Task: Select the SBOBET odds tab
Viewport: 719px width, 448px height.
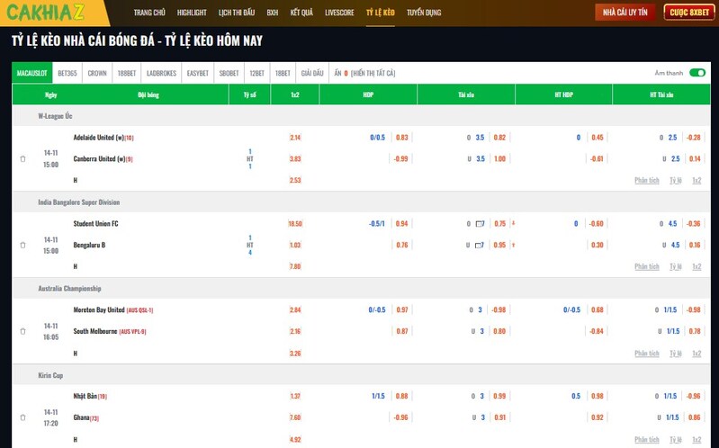Action: (229, 73)
